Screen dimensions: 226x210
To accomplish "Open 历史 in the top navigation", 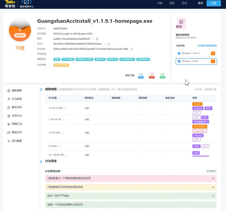I will click(184, 3).
